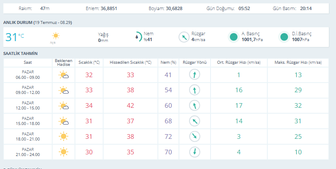Select the PAZAR 09.00 - 12.00 time row
Image resolution: width=336 pixels, height=169 pixels.
166,90
